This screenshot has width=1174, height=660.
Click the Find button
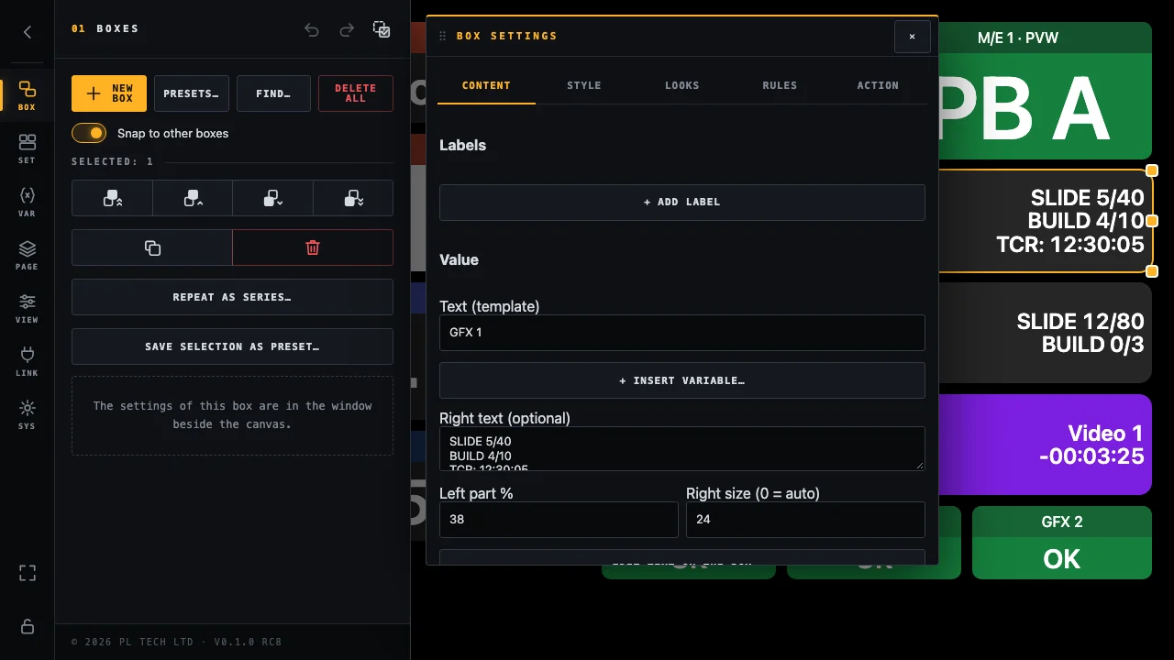(273, 93)
